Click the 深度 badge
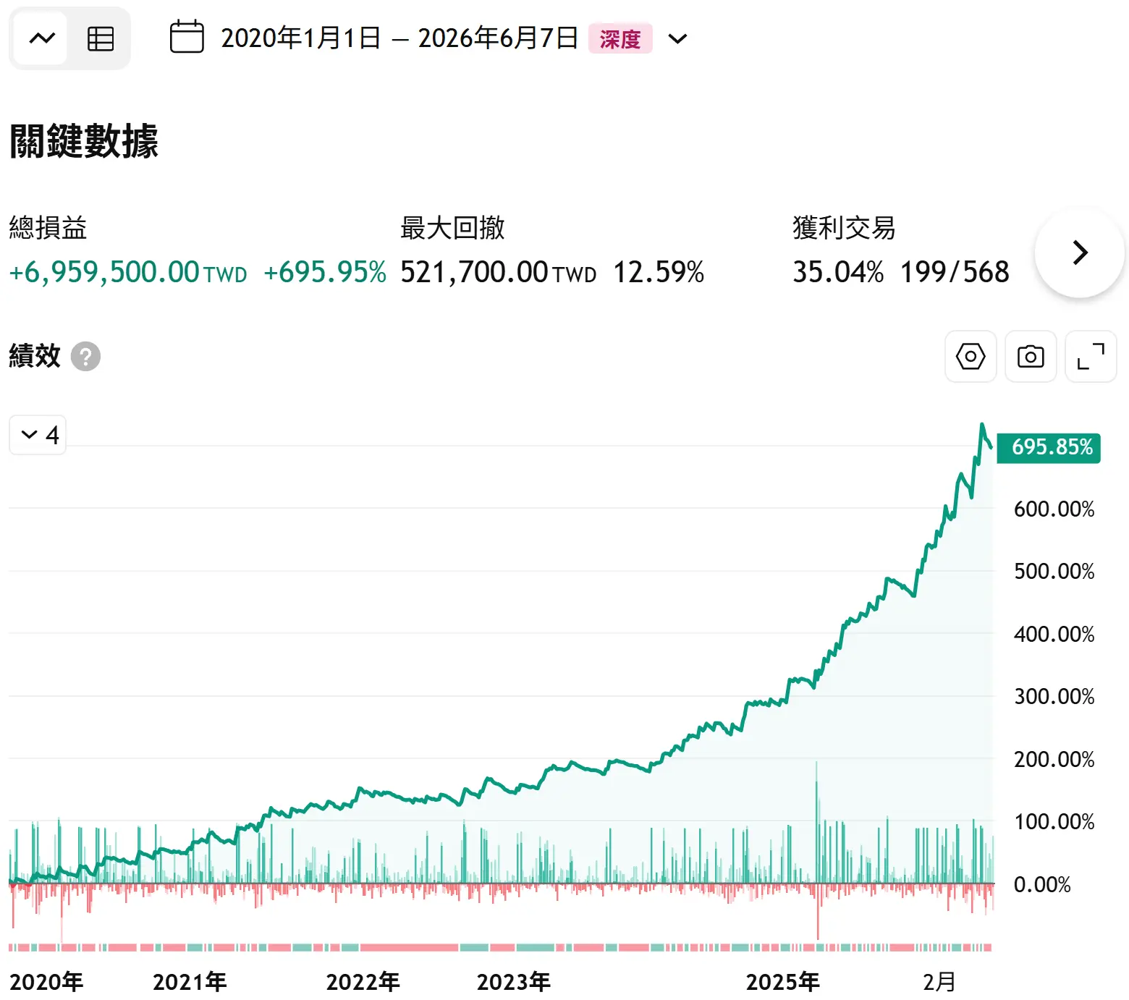1129x1000 pixels. (620, 38)
